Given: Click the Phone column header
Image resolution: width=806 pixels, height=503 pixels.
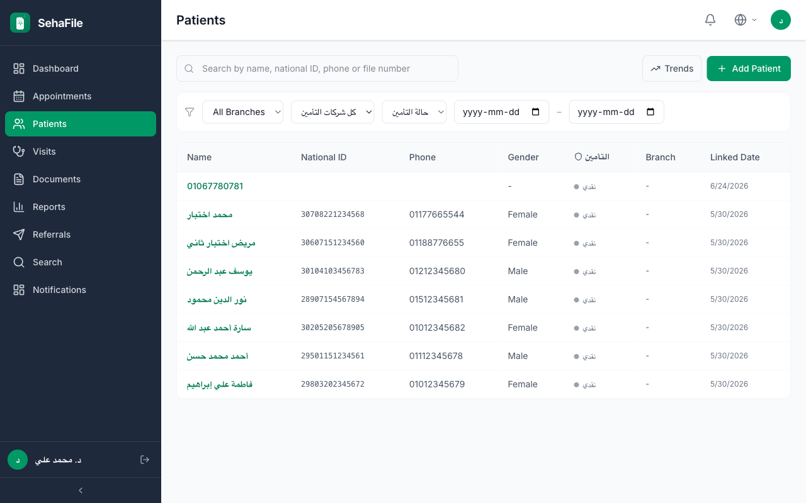Looking at the screenshot, I should [x=423, y=157].
